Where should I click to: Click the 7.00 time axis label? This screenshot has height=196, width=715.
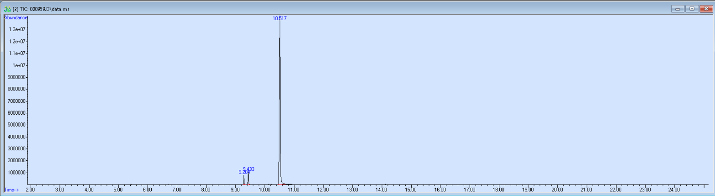pos(176,189)
